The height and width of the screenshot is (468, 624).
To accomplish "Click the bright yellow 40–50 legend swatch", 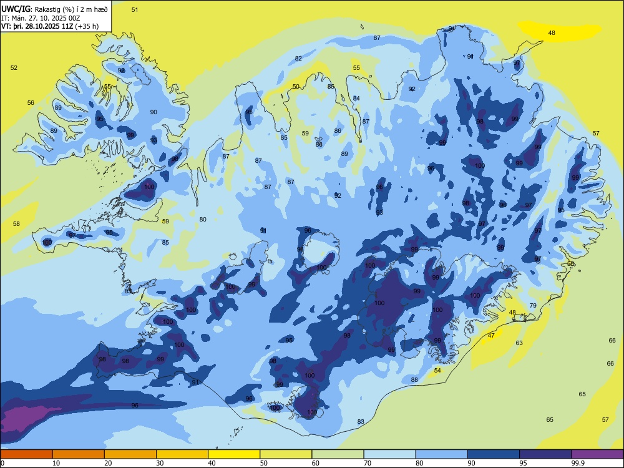I will click(234, 454).
